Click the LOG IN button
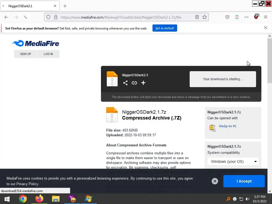Image resolution: width=272 pixels, height=204 pixels. 48,54
